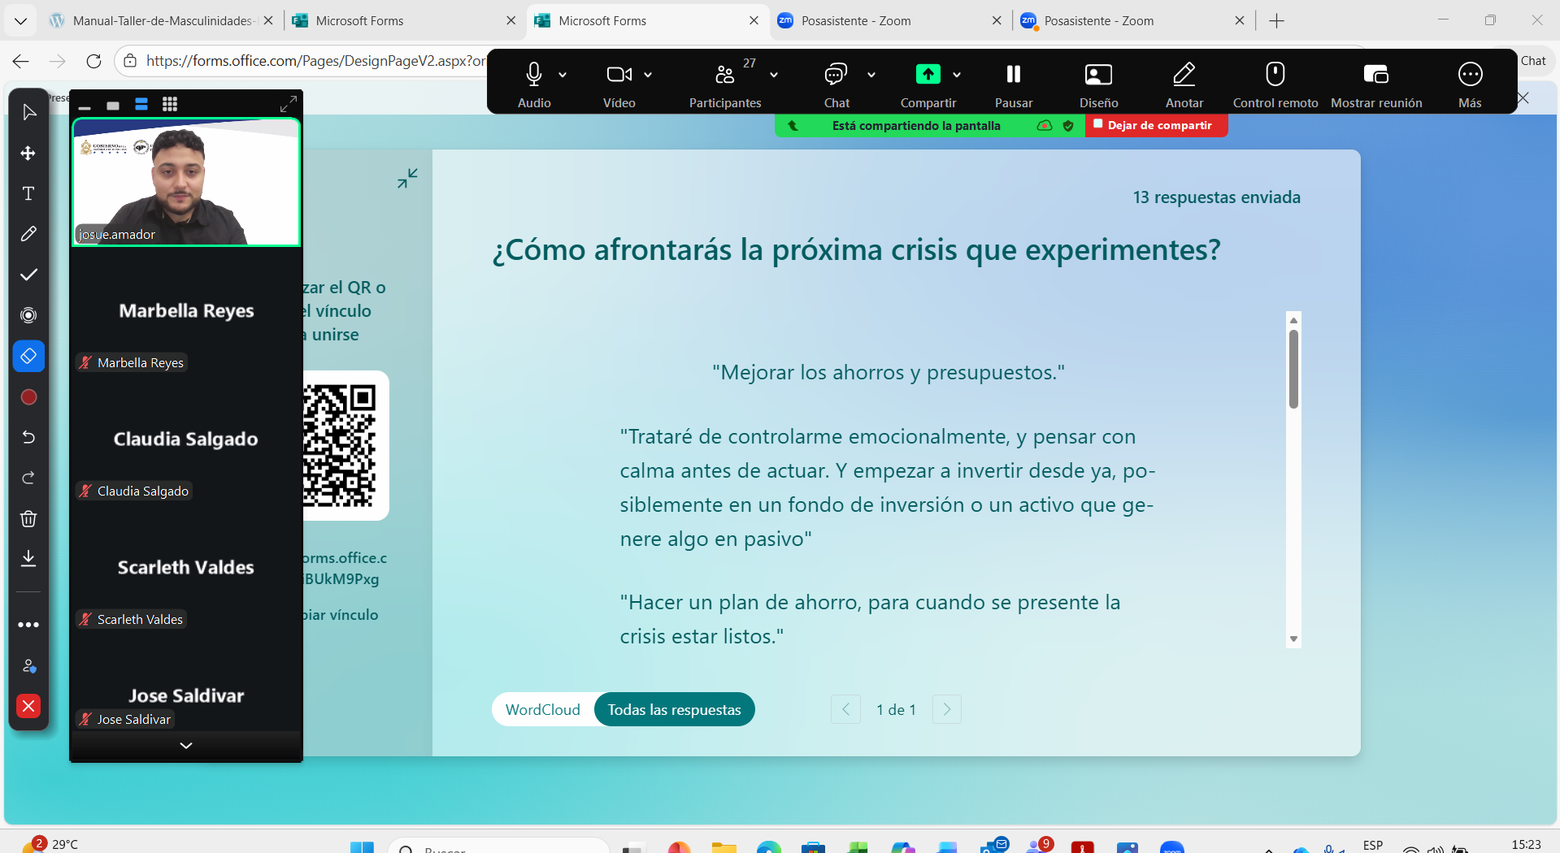Click the Undo annotation arrow
This screenshot has height=853, width=1560.
[x=28, y=437]
